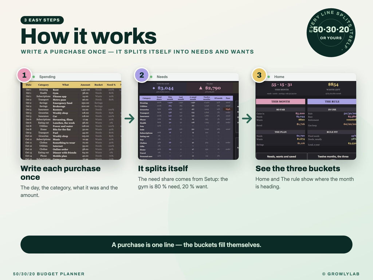Click the 'Last month' column header
The height and width of the screenshot is (280, 373).
181,98
